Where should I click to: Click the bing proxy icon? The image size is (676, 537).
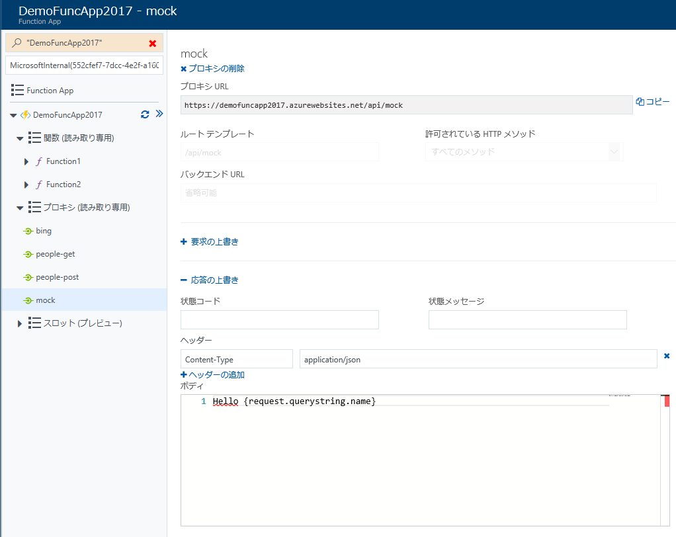point(28,231)
